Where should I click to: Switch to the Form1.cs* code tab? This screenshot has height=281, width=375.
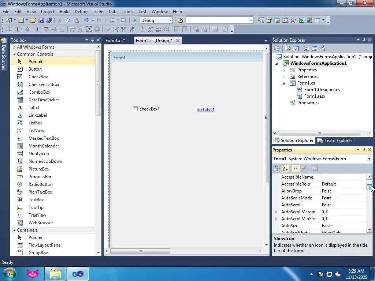(115, 41)
